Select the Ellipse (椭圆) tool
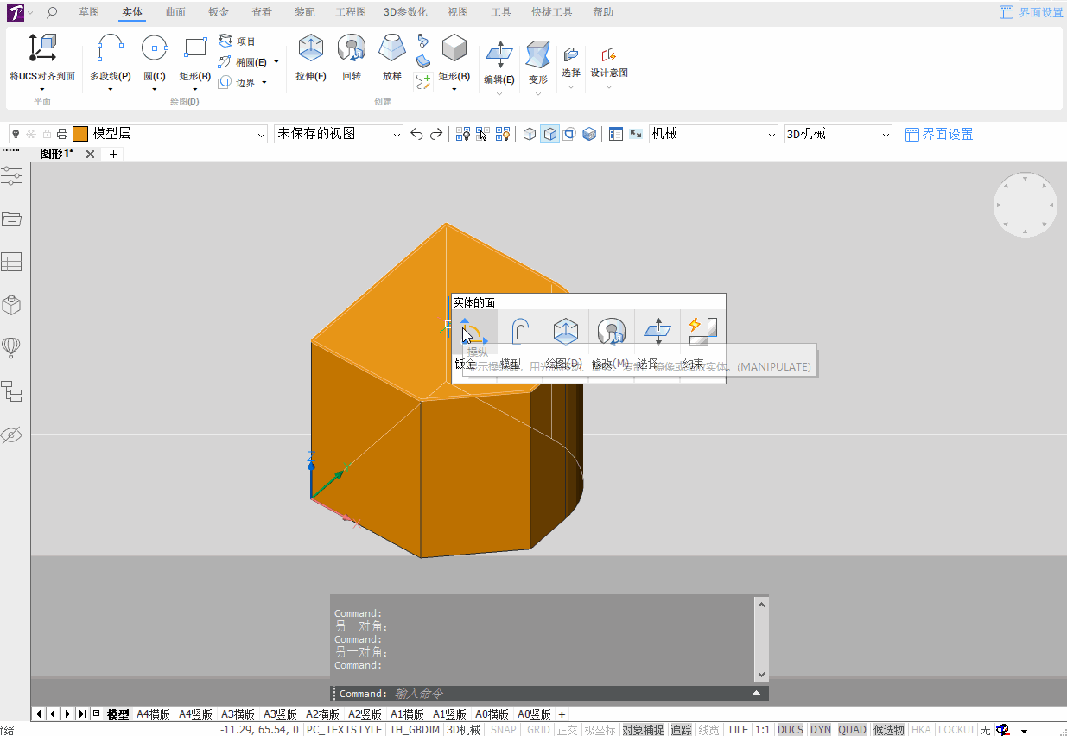1067x736 pixels. coord(242,62)
